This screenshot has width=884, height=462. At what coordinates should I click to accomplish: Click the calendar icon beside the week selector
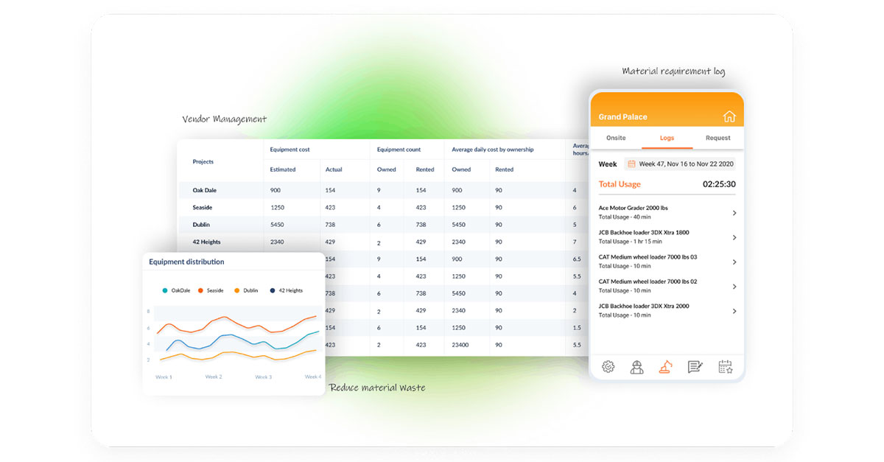(x=631, y=164)
